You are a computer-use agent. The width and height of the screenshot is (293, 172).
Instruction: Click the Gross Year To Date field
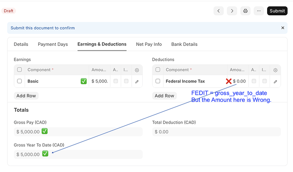[78, 155]
